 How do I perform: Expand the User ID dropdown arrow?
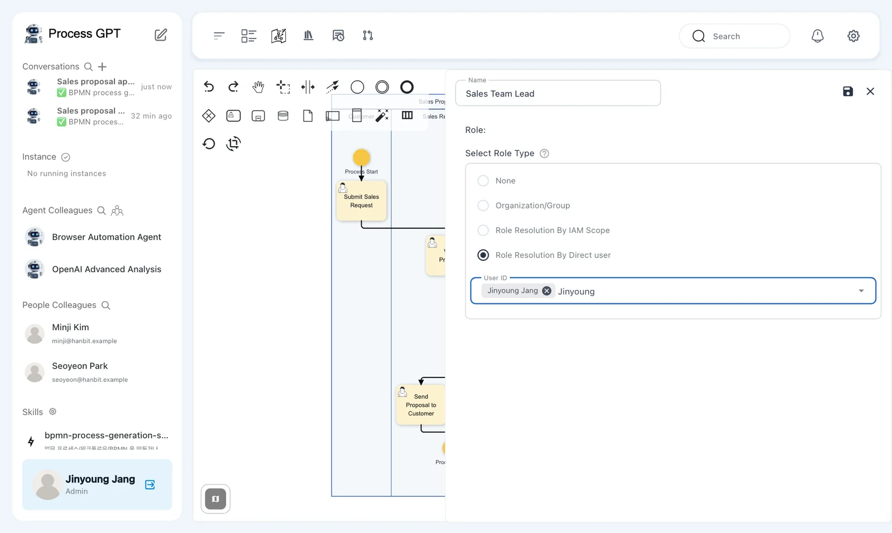tap(861, 291)
